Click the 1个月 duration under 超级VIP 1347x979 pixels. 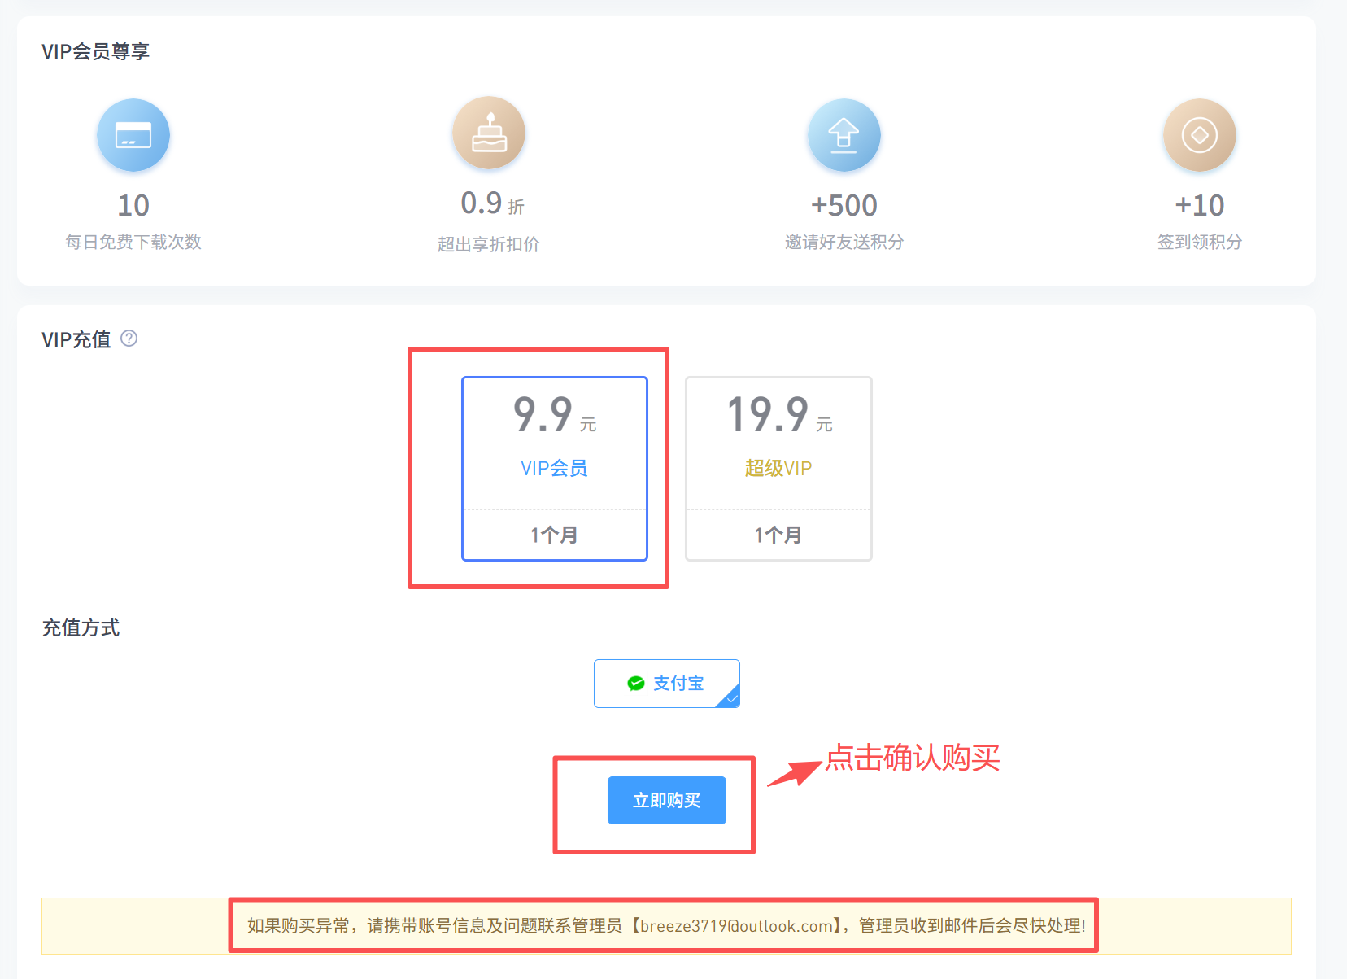(x=778, y=535)
